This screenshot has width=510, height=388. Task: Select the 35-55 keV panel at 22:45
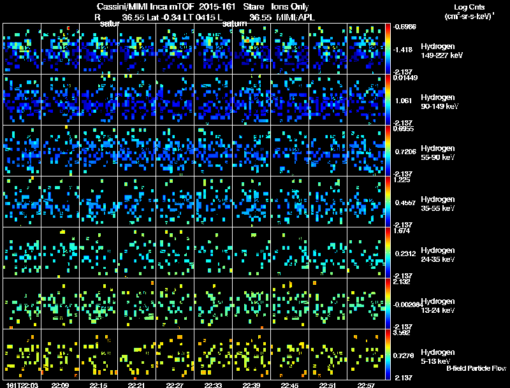[289, 202]
